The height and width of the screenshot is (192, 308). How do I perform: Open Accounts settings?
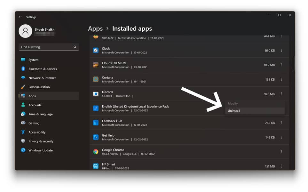49,105
